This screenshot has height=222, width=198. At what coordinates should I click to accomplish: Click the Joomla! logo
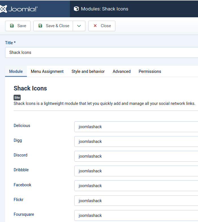click(x=19, y=9)
